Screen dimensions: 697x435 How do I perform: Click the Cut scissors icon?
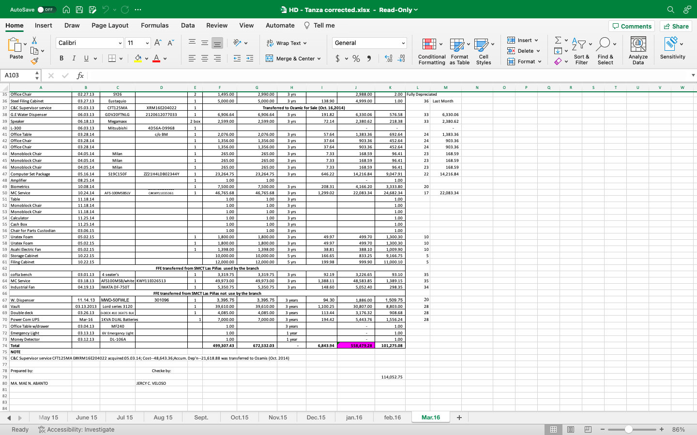(x=34, y=40)
